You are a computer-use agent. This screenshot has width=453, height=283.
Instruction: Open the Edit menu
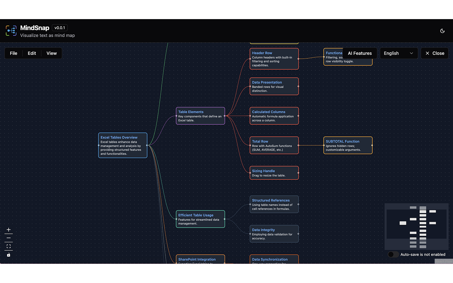[x=31, y=53]
